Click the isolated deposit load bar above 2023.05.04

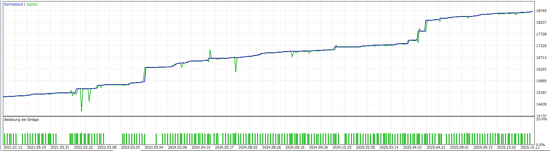[x=156, y=139]
